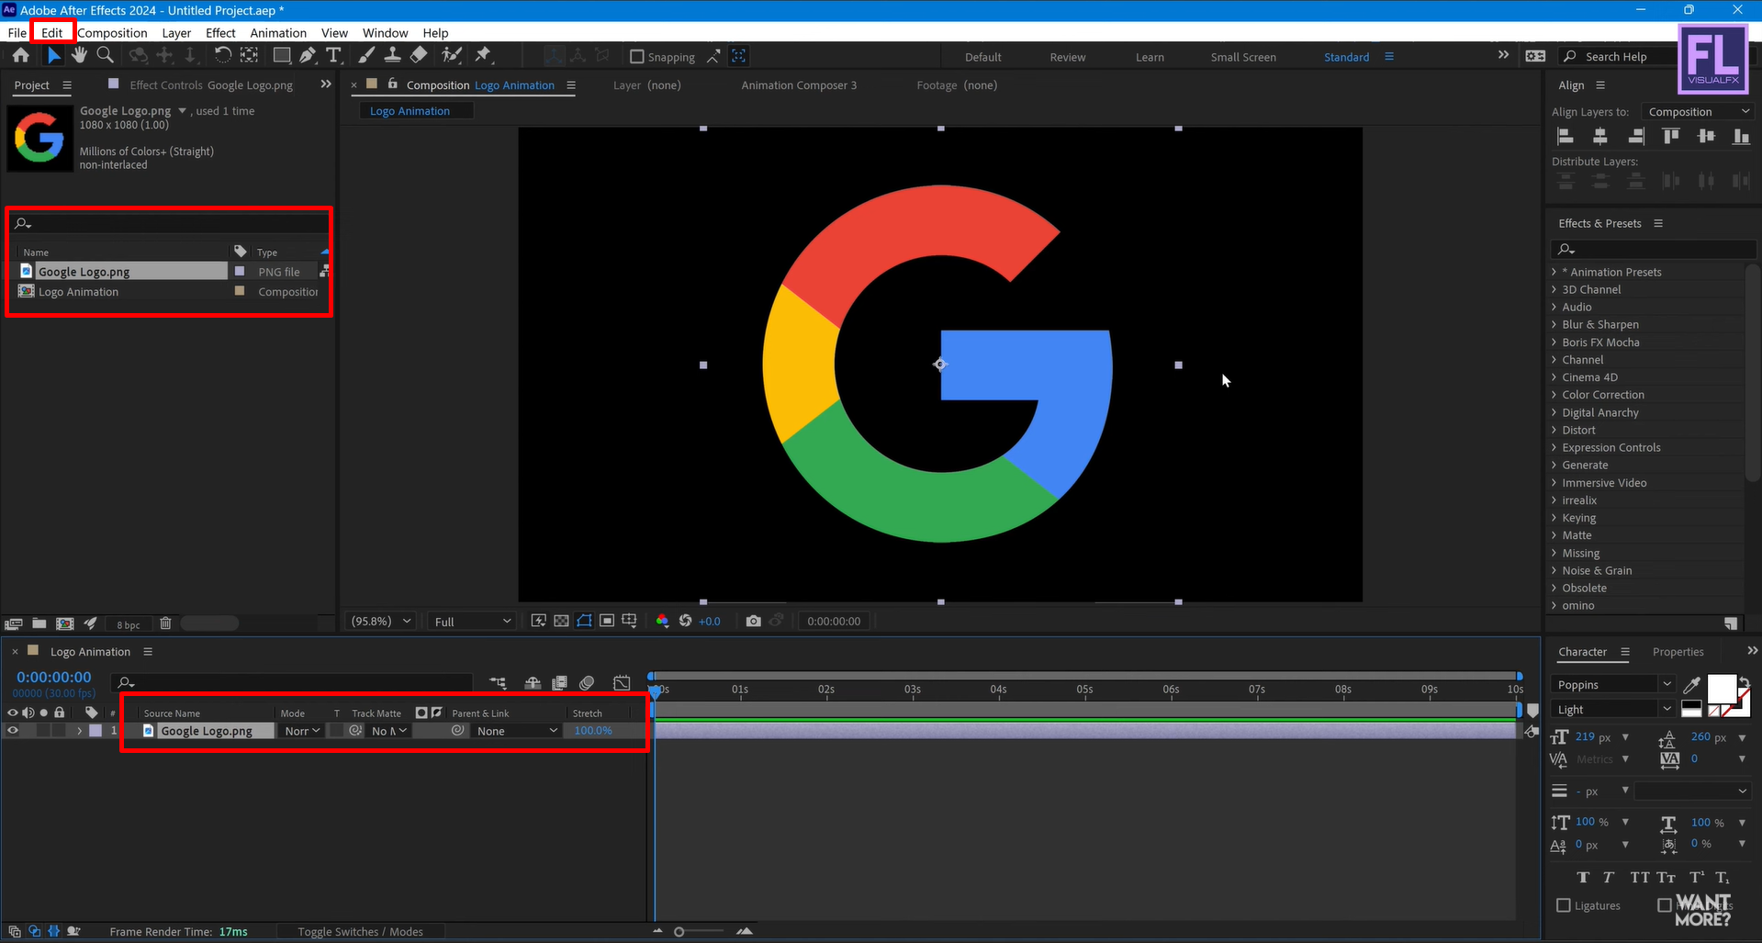Click the 8 bpc color depth button
1762x943 pixels.
129,624
